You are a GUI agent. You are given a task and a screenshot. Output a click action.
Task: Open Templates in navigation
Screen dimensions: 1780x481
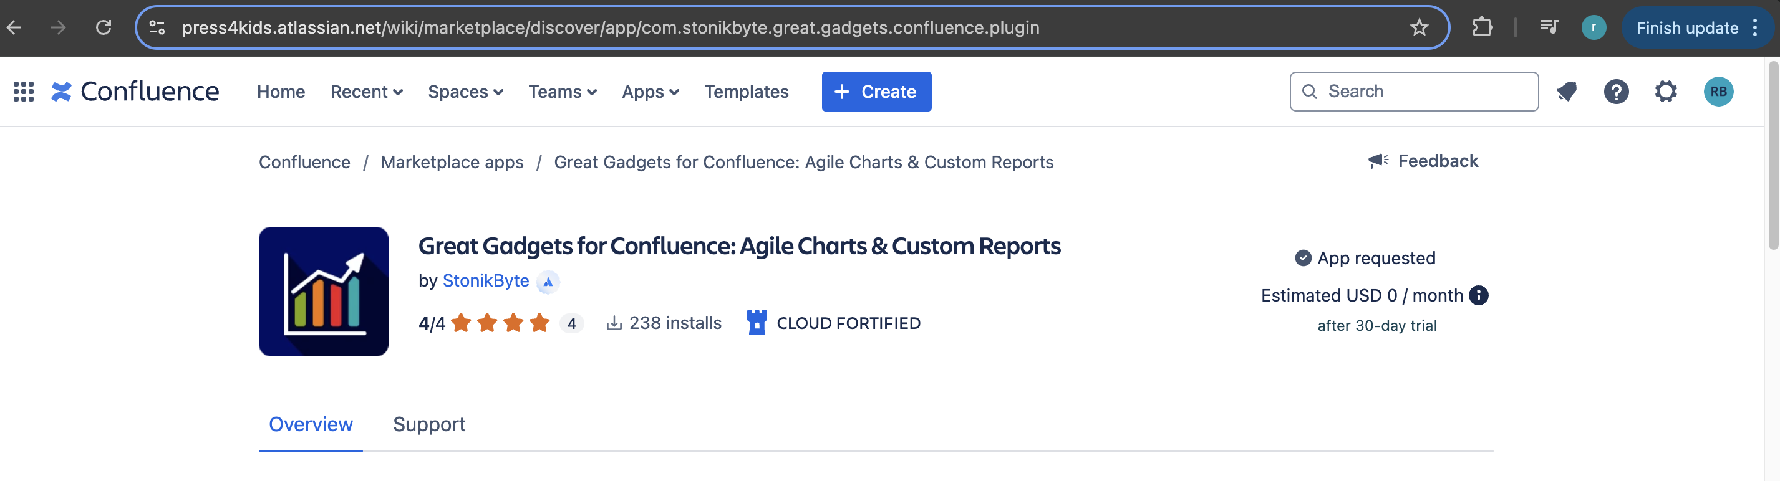(x=747, y=92)
